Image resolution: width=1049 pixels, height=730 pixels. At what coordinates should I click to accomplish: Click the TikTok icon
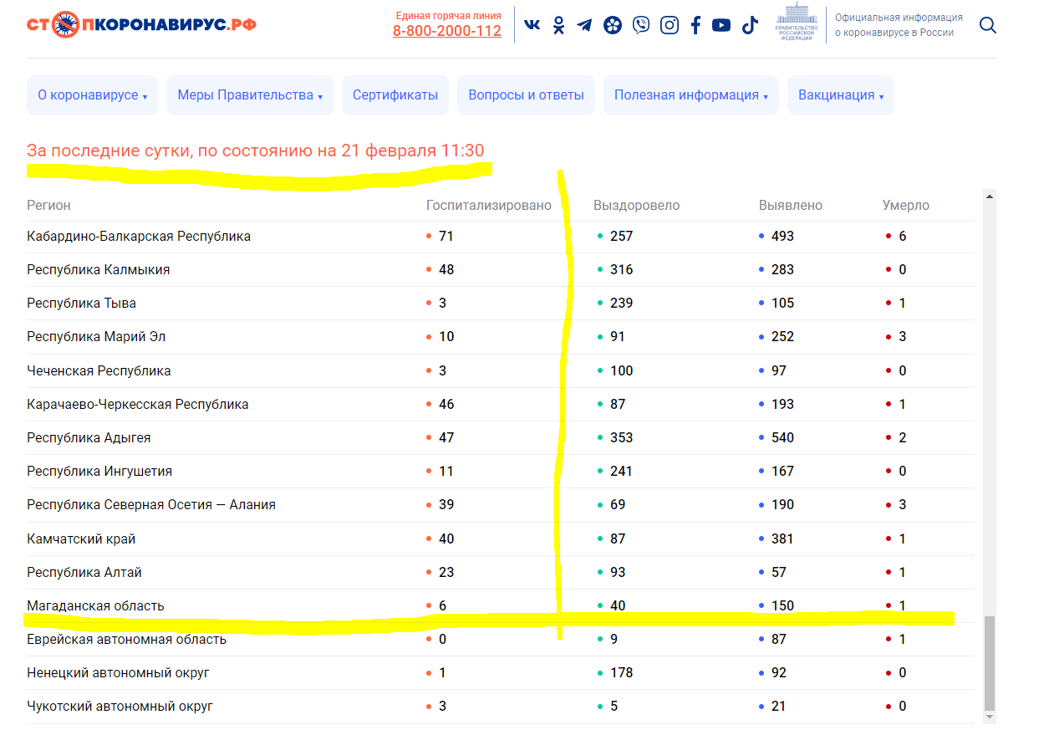[749, 25]
